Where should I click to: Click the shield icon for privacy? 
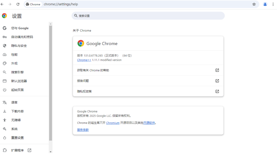point(5,46)
